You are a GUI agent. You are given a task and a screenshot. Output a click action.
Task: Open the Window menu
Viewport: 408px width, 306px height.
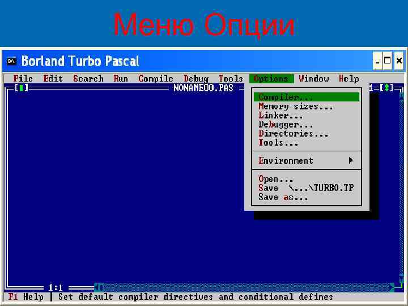point(314,79)
